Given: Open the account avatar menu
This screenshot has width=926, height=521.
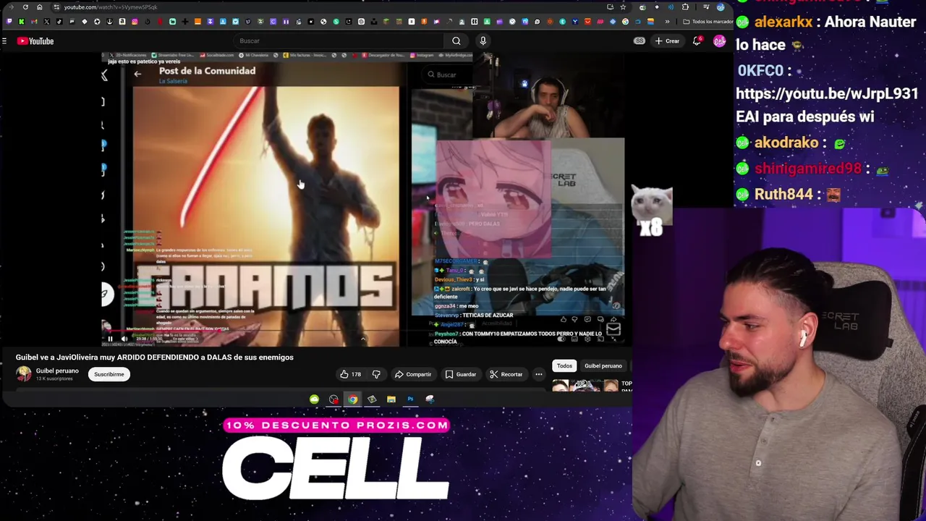Looking at the screenshot, I should point(719,41).
